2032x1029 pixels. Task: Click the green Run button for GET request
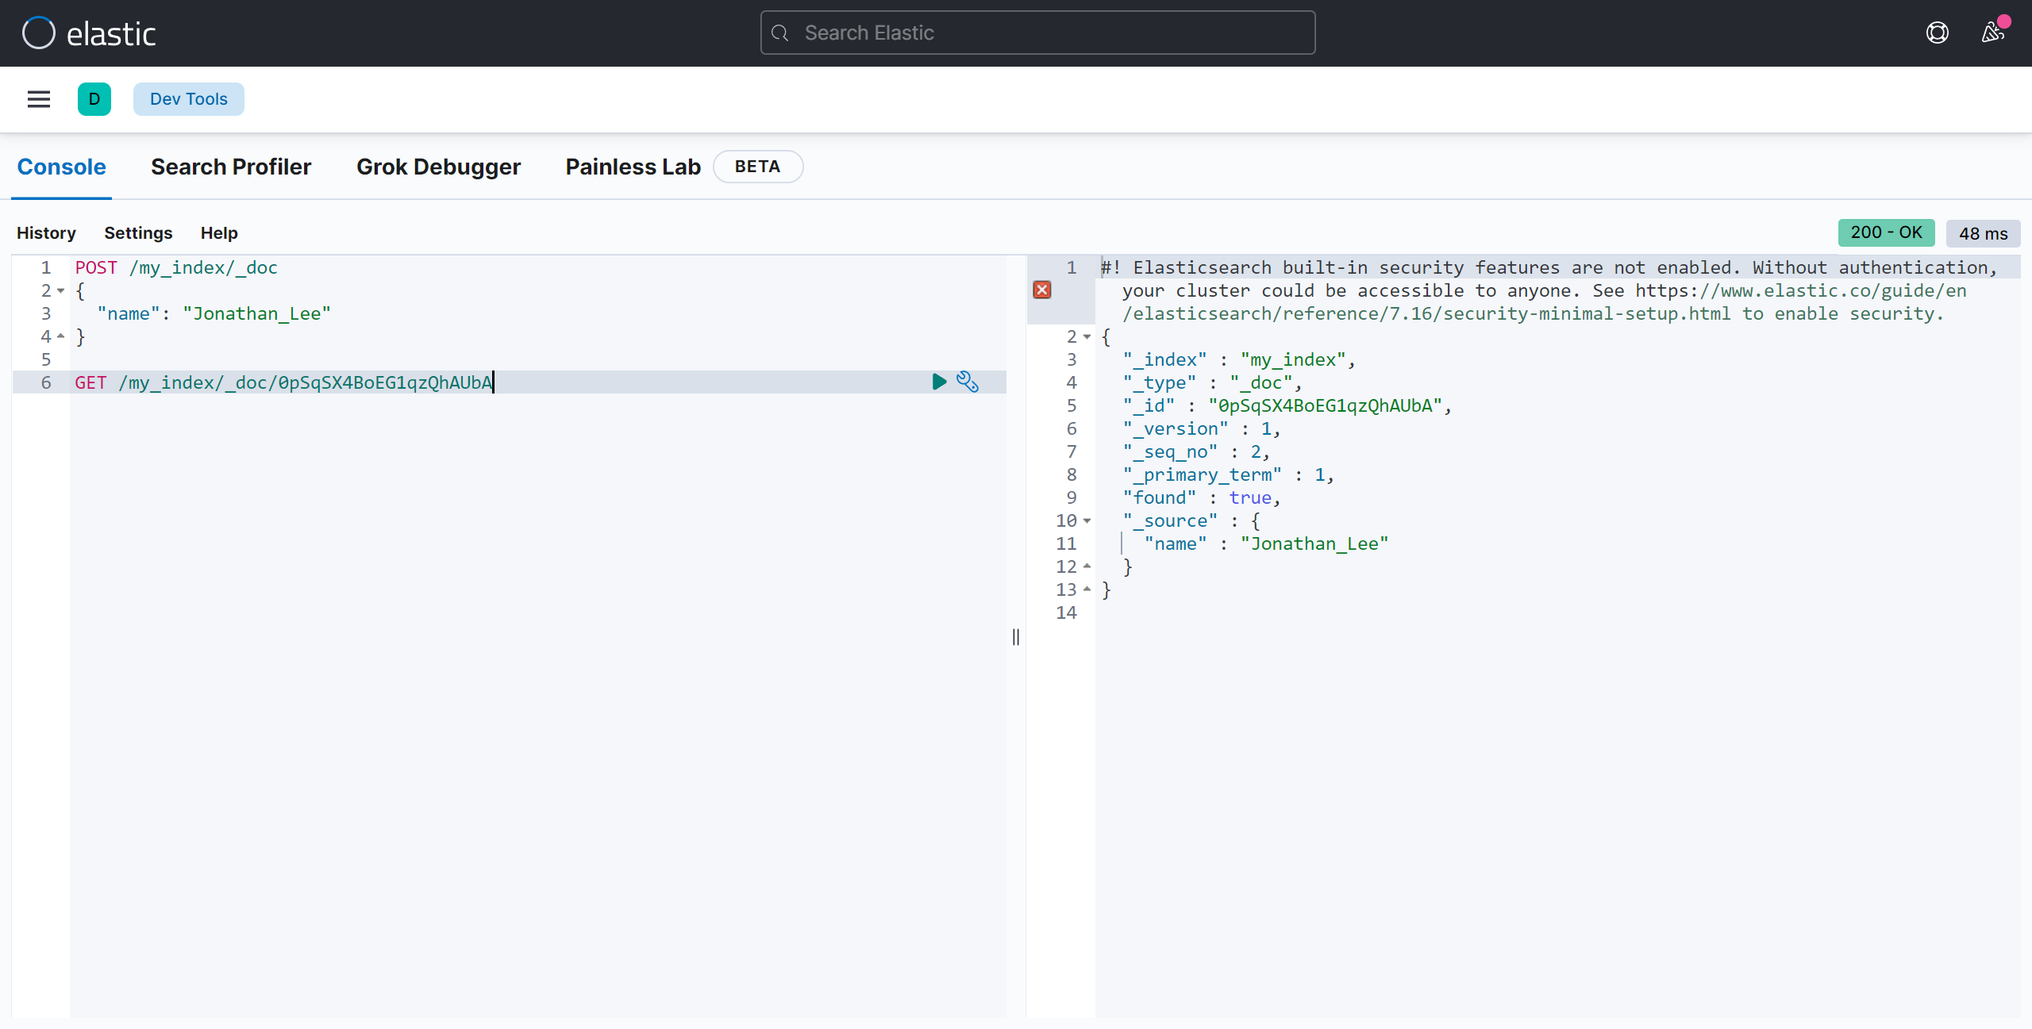coord(938,382)
